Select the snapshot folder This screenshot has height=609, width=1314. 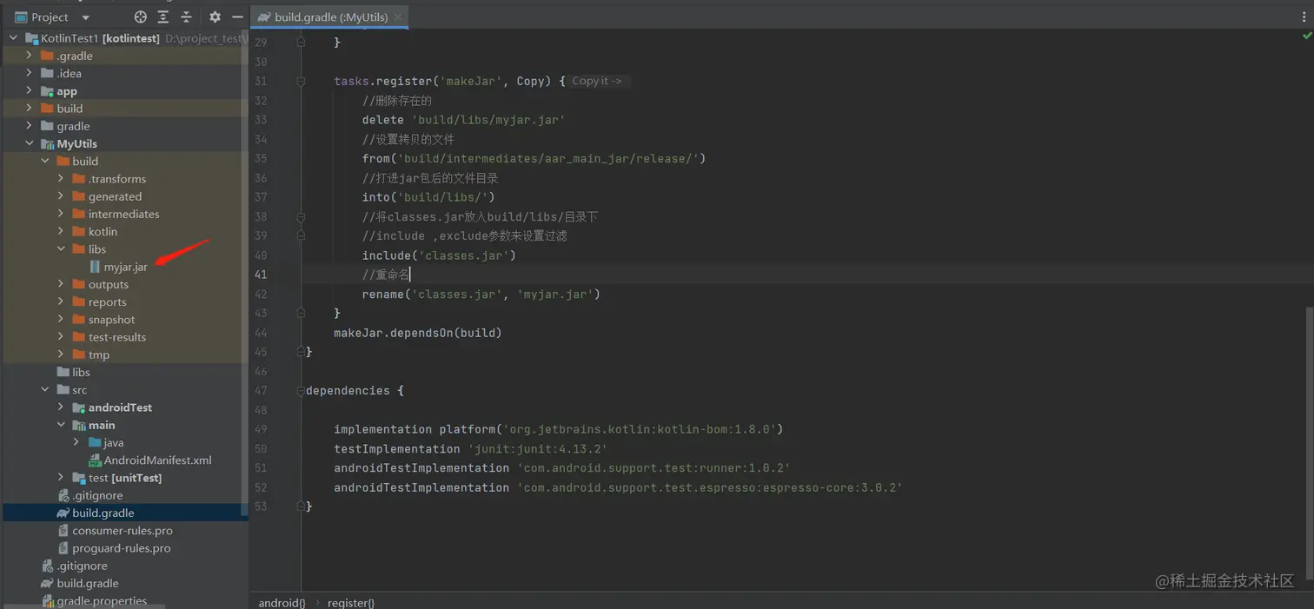111,320
